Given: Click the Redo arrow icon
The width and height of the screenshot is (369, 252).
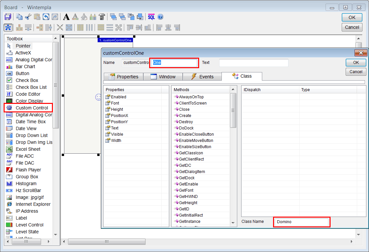Looking at the screenshot, I should point(55,17).
